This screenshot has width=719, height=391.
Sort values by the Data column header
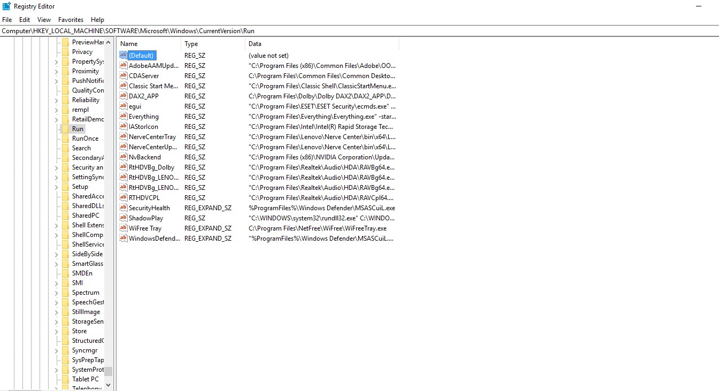(322, 44)
